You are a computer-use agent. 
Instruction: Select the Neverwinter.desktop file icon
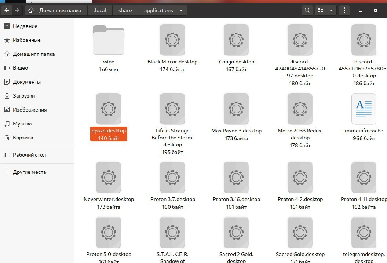109,178
